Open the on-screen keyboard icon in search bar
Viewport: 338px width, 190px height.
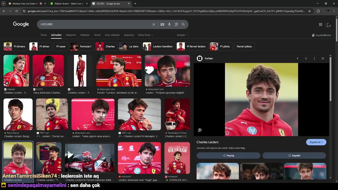click(x=162, y=24)
